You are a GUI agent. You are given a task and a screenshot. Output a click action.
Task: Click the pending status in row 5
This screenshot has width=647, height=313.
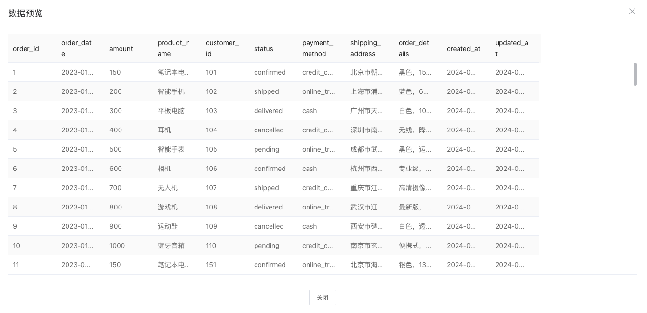tap(267, 149)
